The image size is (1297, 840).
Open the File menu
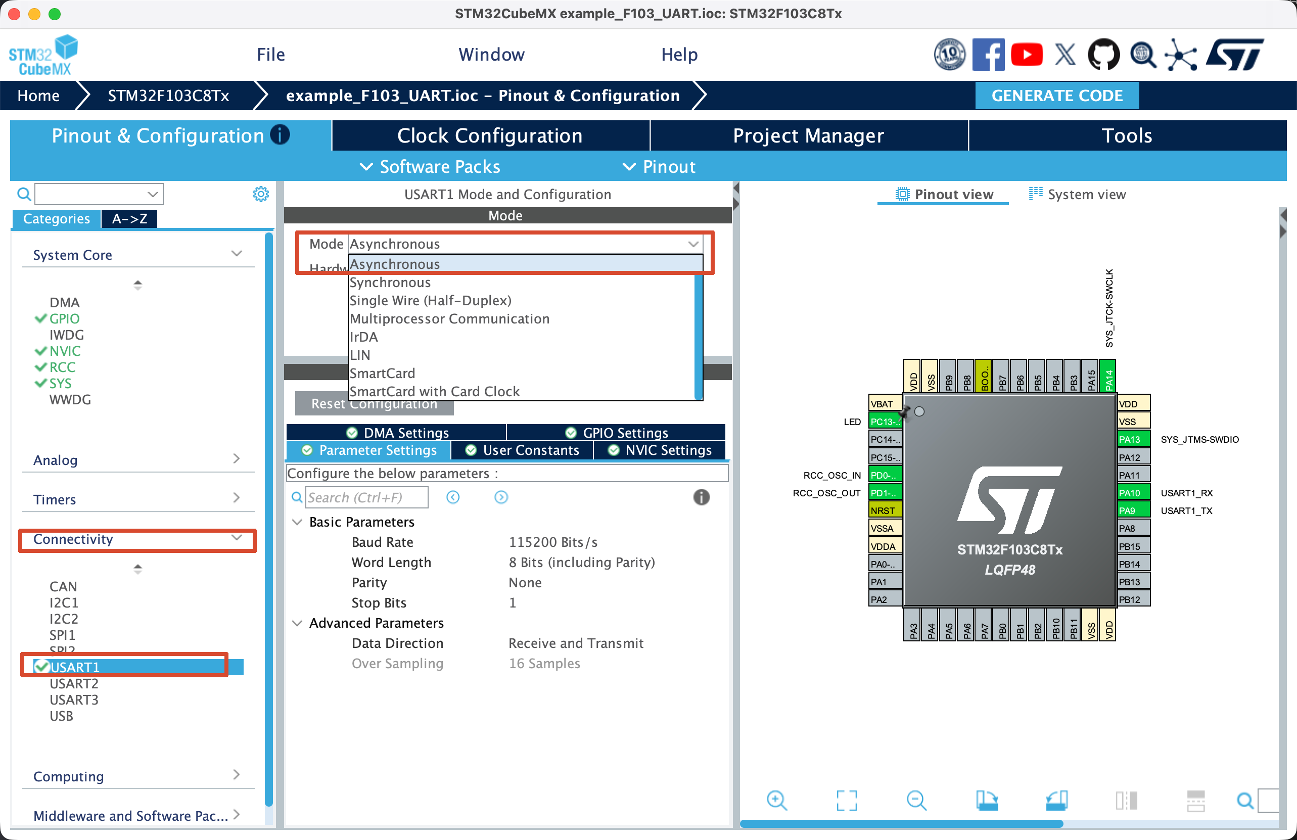tap(271, 55)
